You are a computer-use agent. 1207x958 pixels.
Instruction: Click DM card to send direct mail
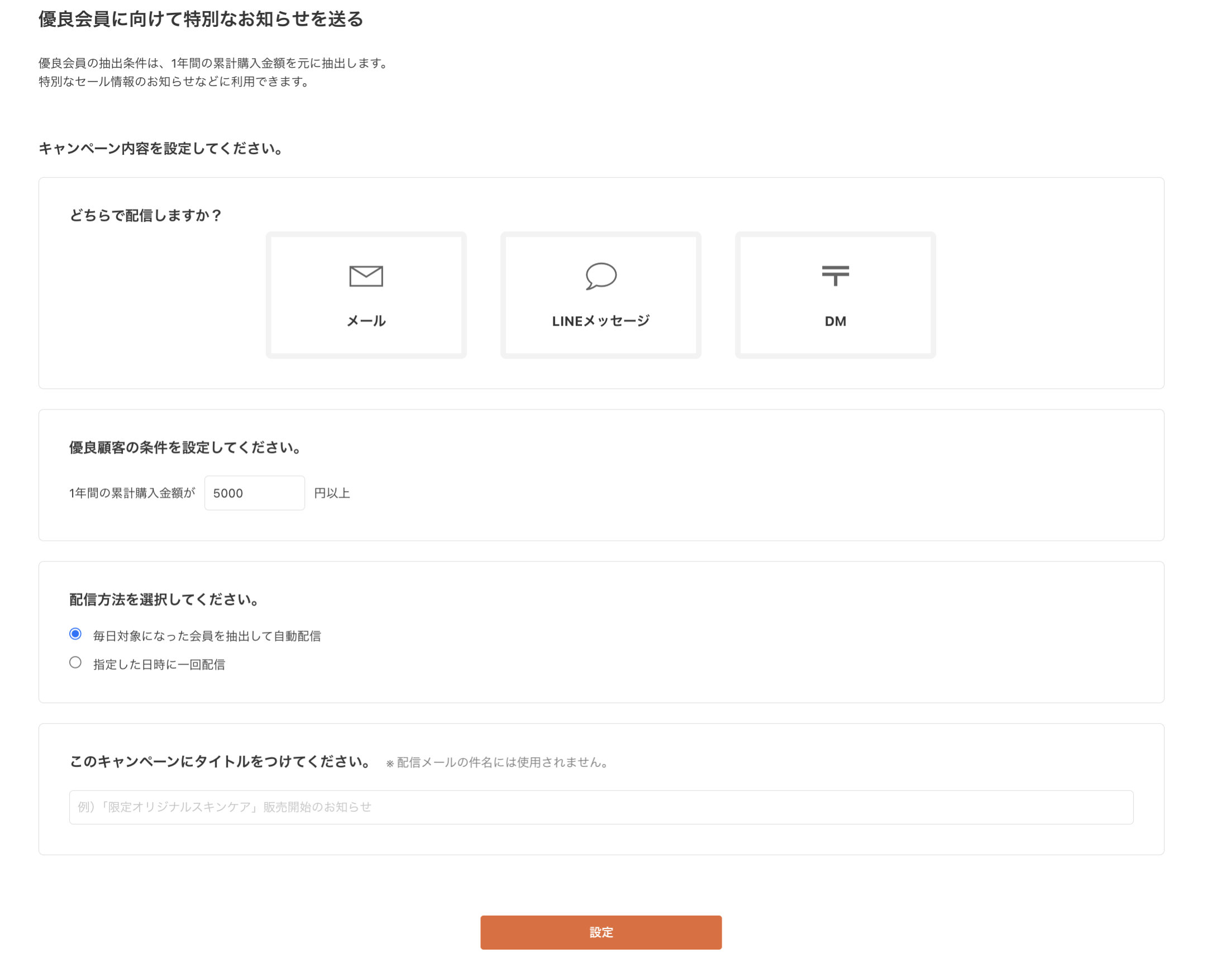834,295
